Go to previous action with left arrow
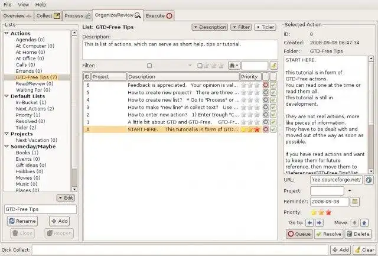 coord(309,223)
